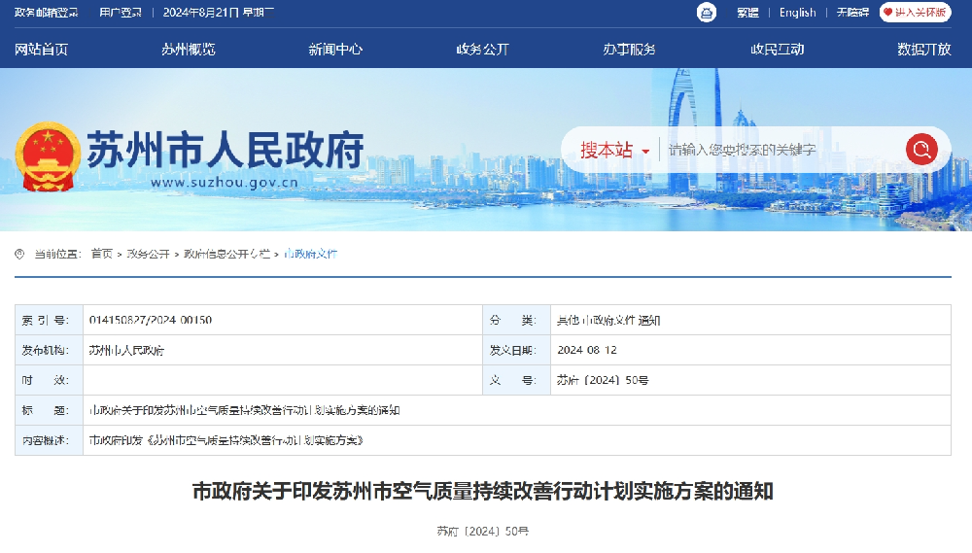Screen dimensions: 972x553
Task: Click the national emblem logo
Action: click(45, 156)
